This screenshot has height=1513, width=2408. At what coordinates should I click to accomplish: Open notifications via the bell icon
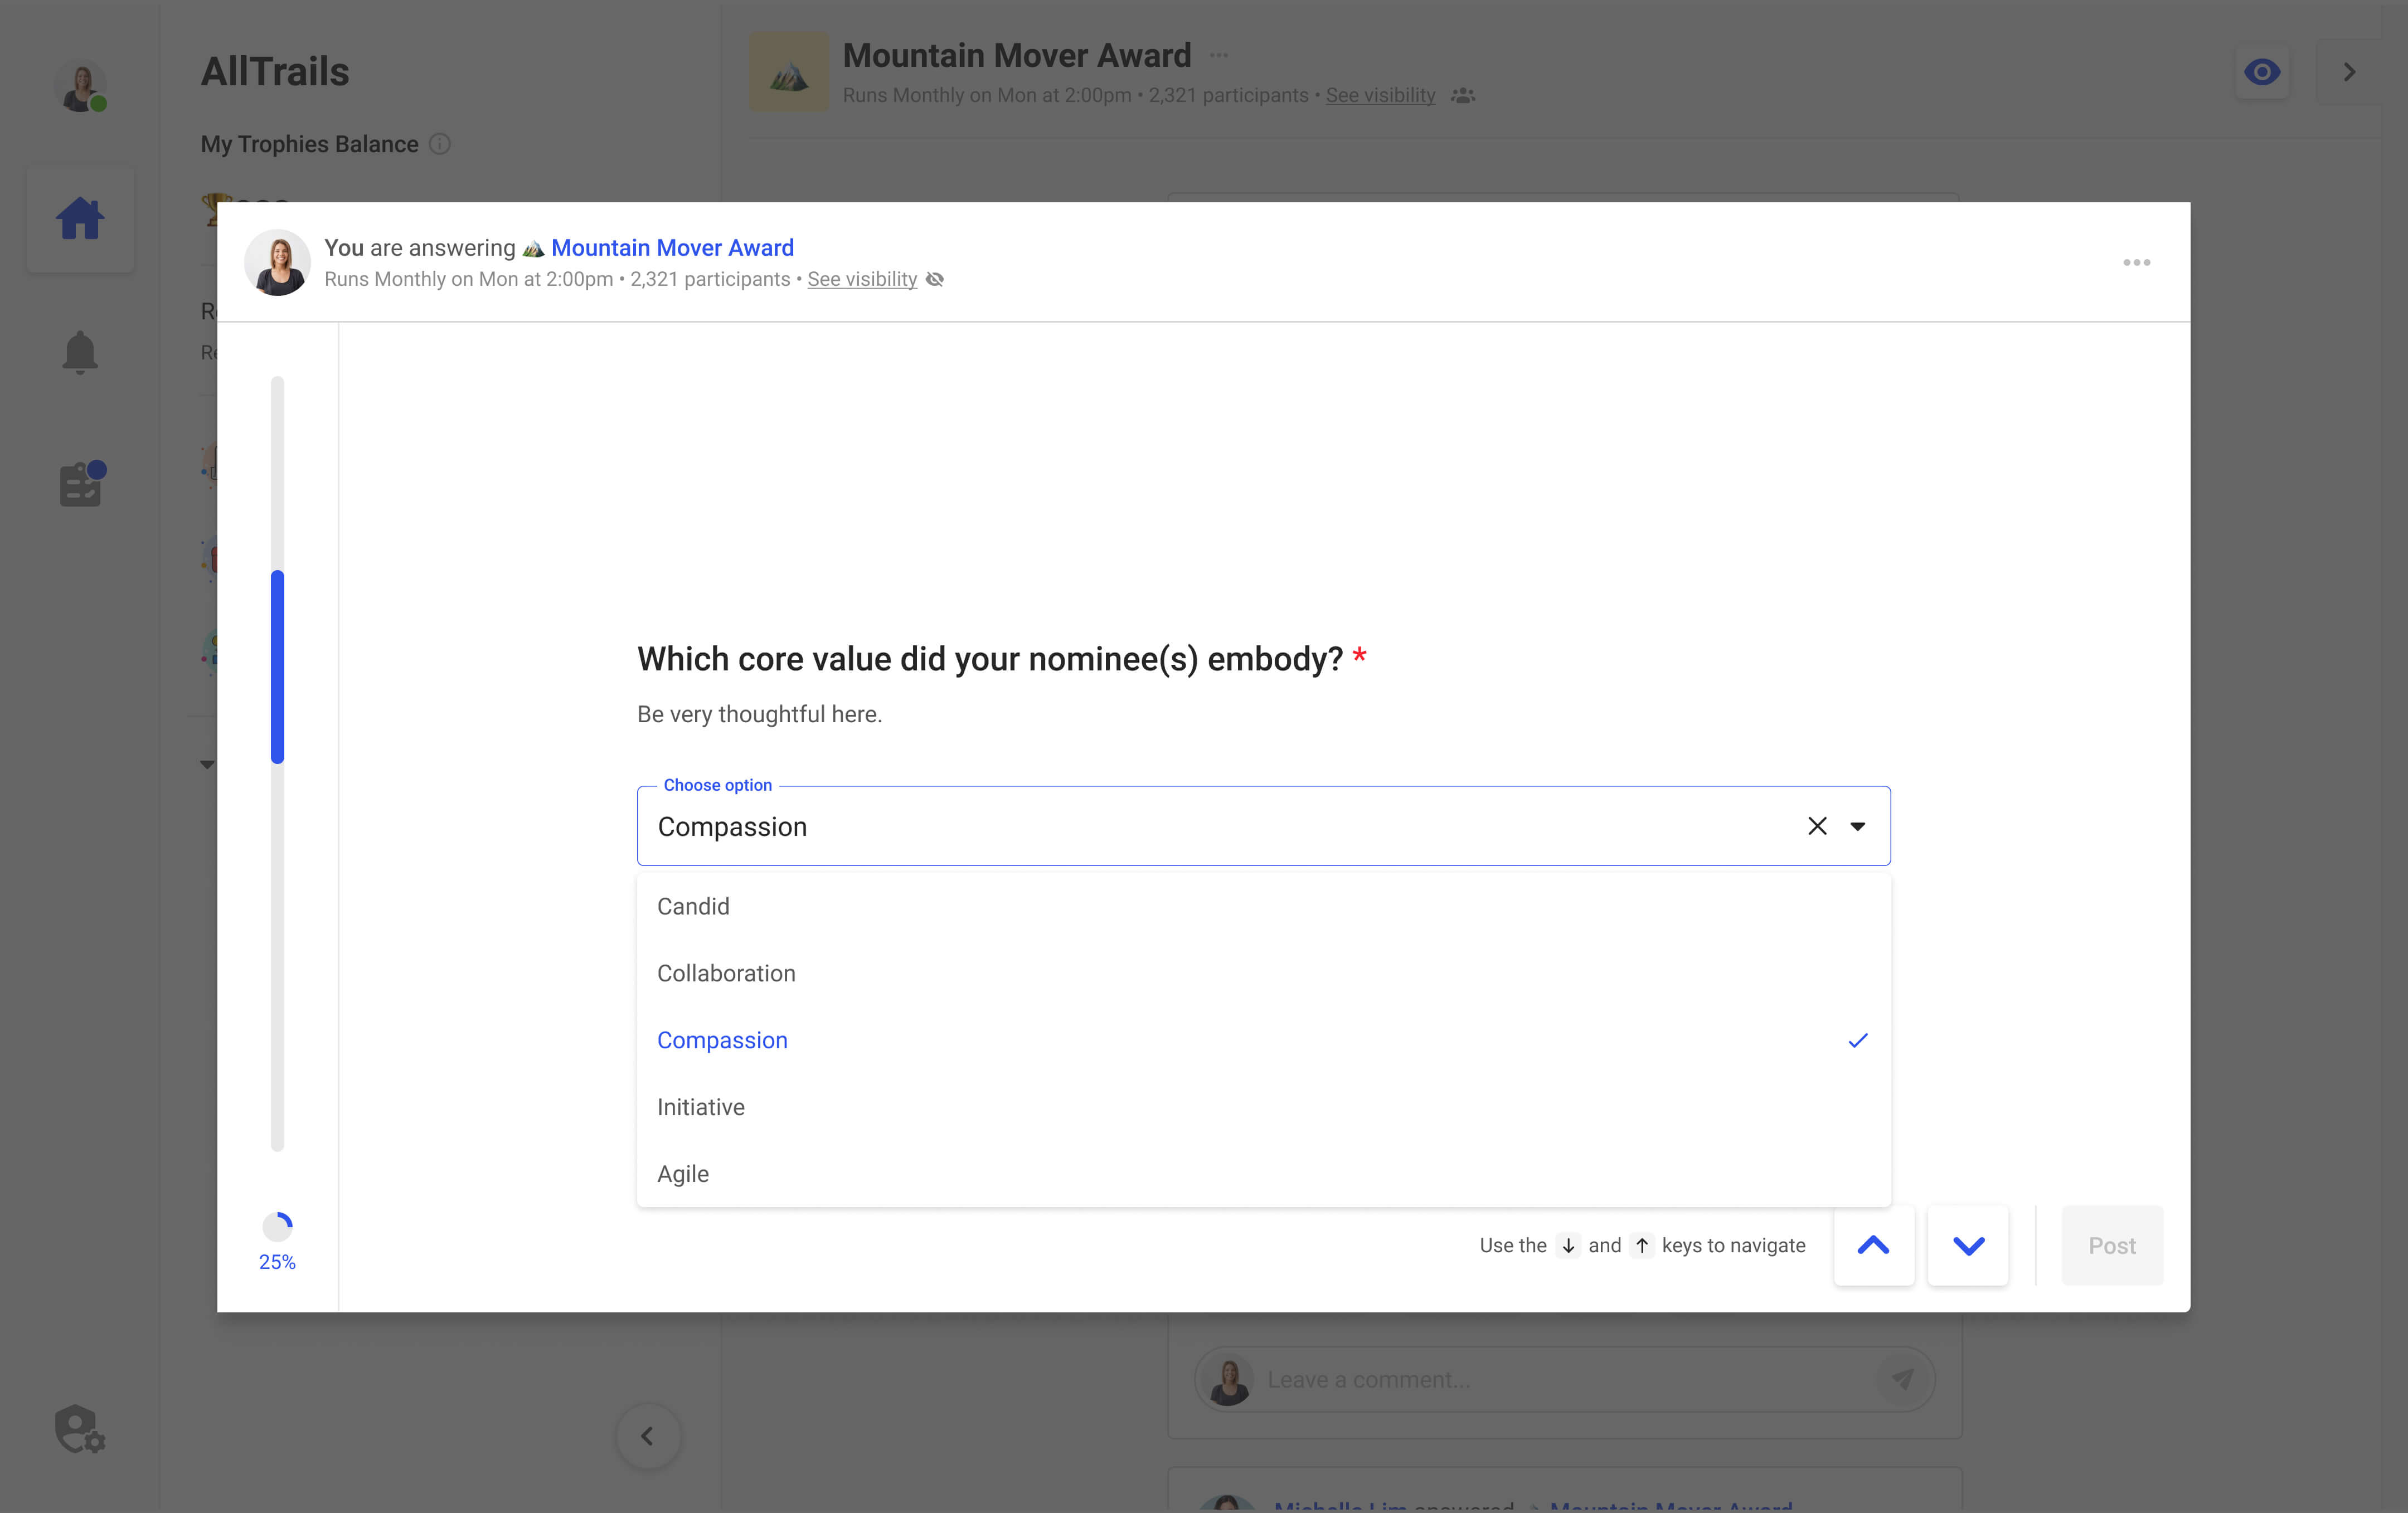click(x=80, y=352)
